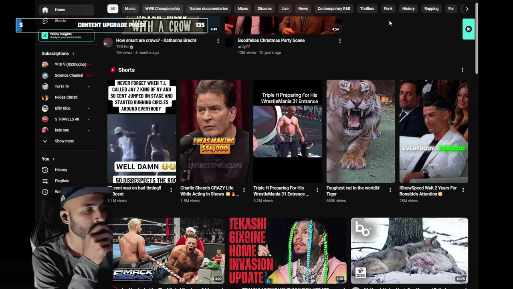Expand the You section header
The image size is (513, 289).
coord(48,159)
